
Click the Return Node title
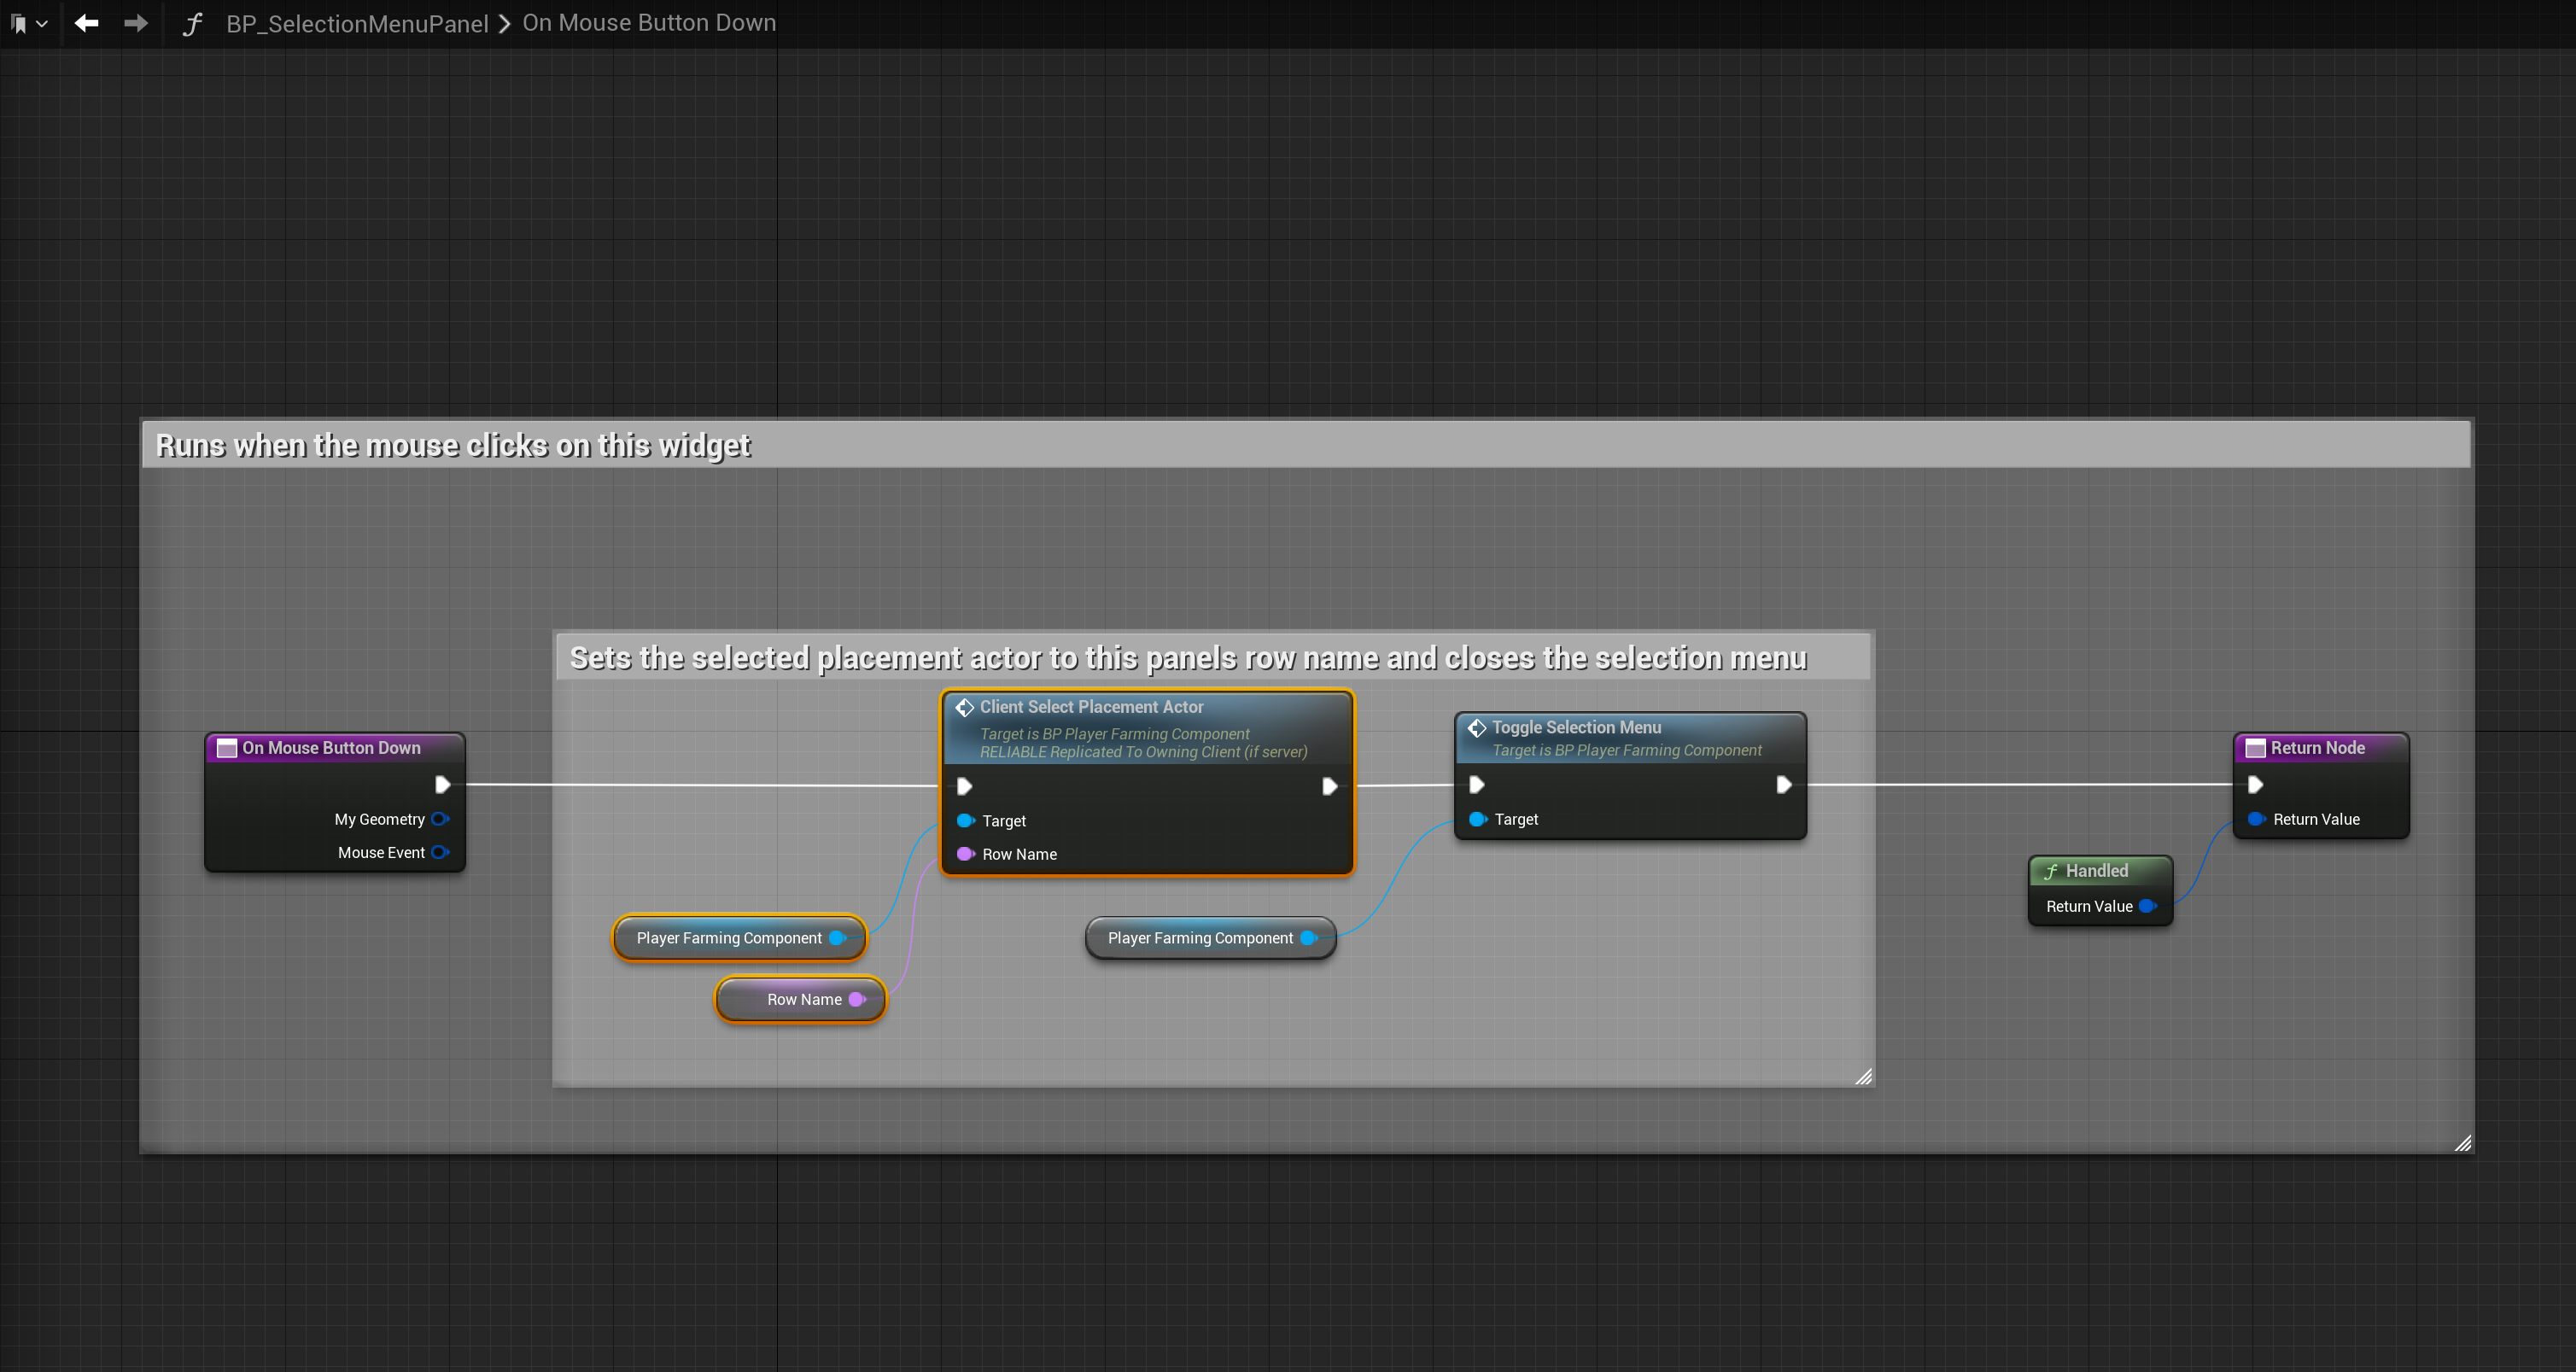(2317, 748)
